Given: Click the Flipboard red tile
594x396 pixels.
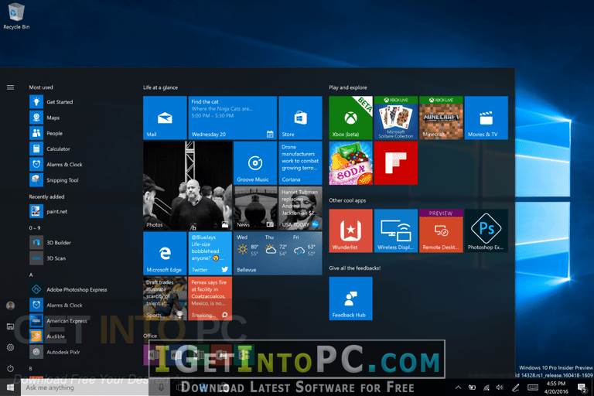Looking at the screenshot, I should [x=396, y=163].
